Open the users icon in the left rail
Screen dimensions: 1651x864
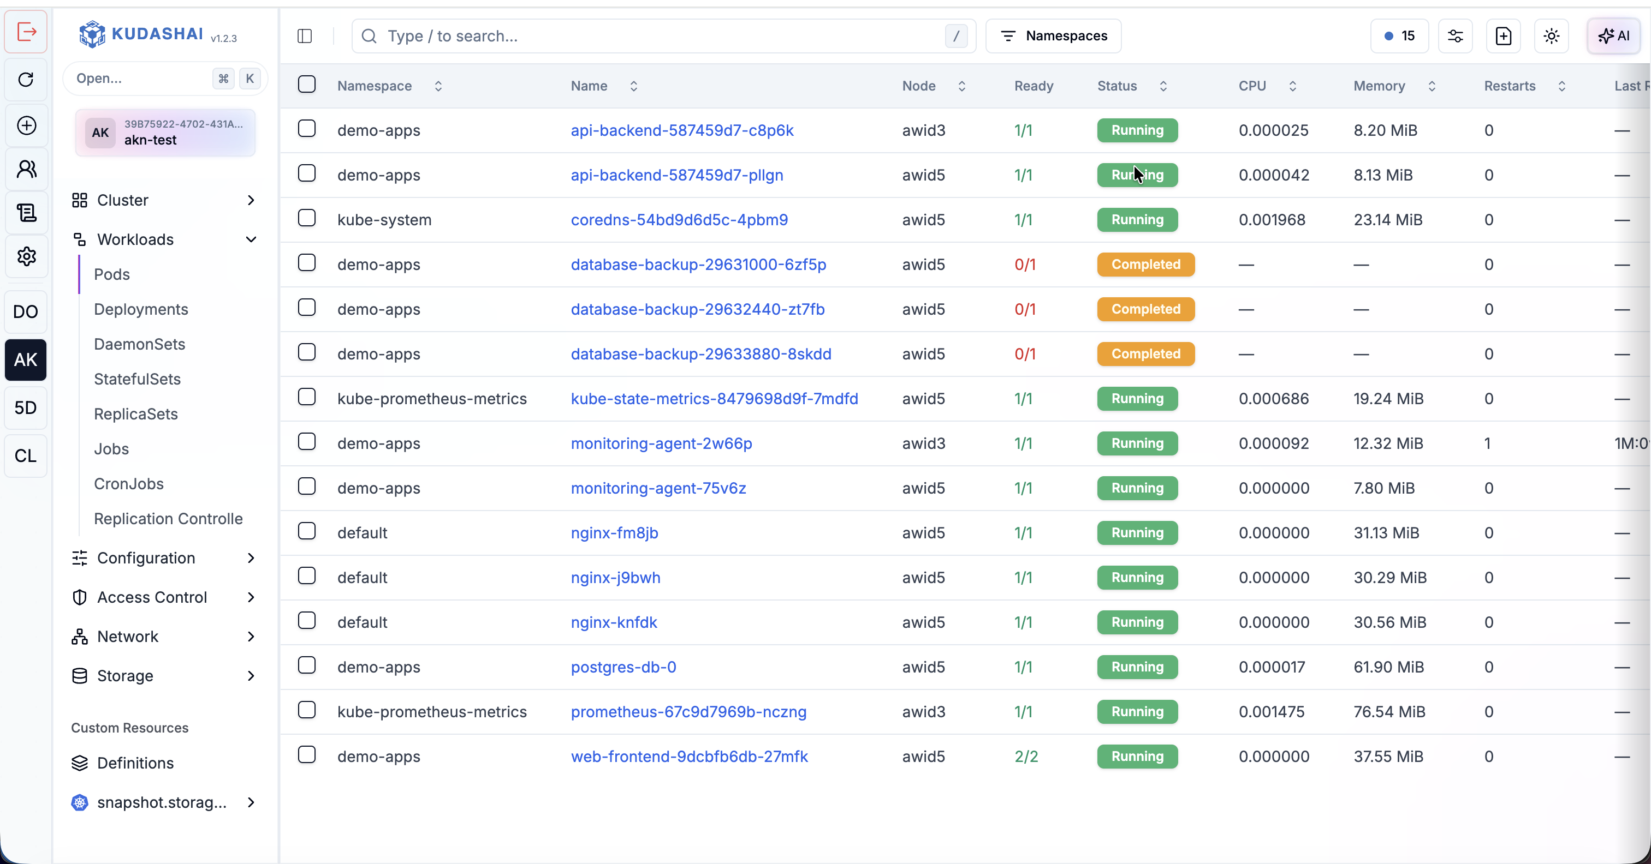[x=26, y=169]
